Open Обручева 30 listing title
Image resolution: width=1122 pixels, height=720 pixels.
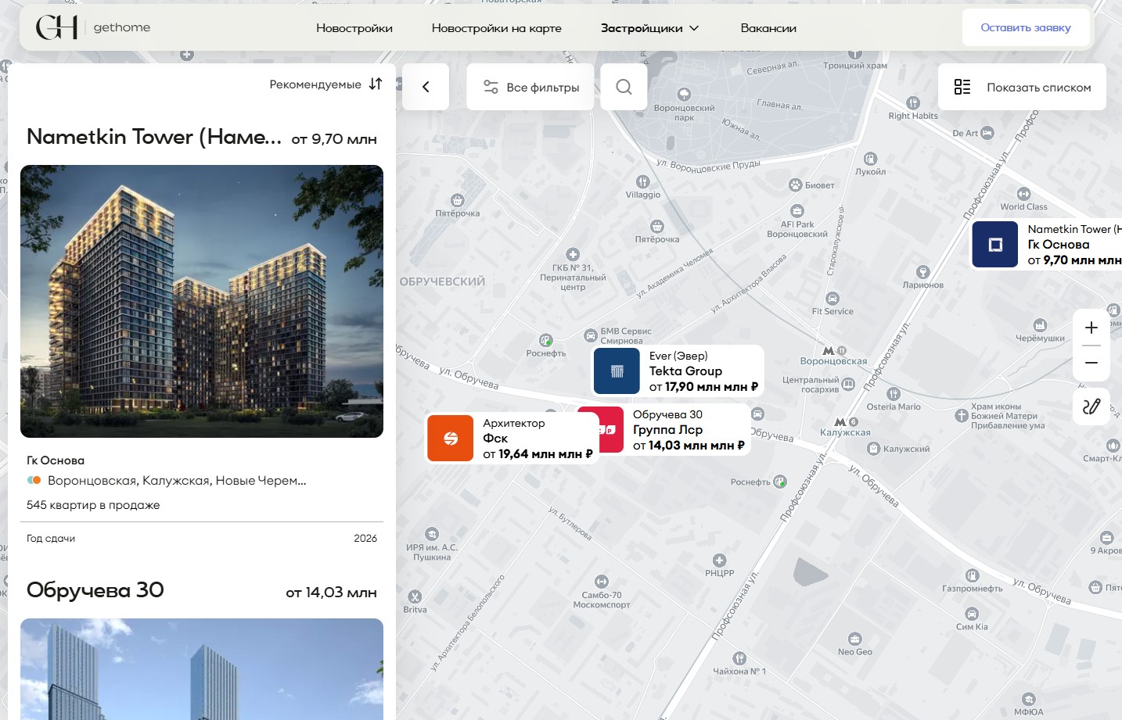tap(95, 590)
